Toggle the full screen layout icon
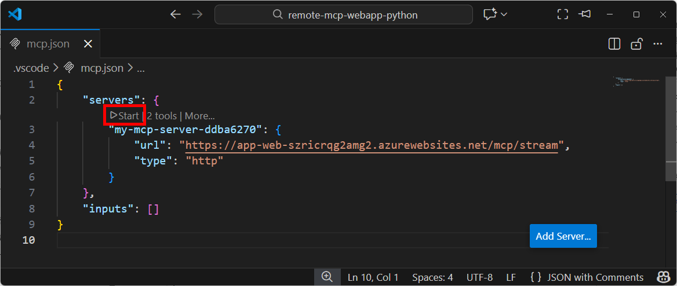 (562, 14)
